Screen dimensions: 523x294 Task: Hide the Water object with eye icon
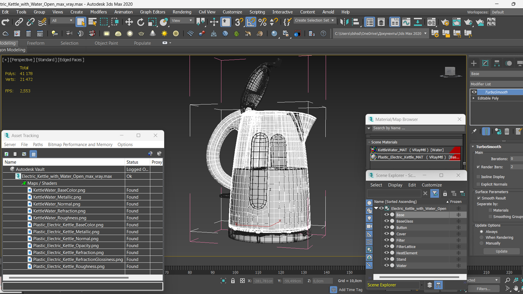[x=386, y=265]
